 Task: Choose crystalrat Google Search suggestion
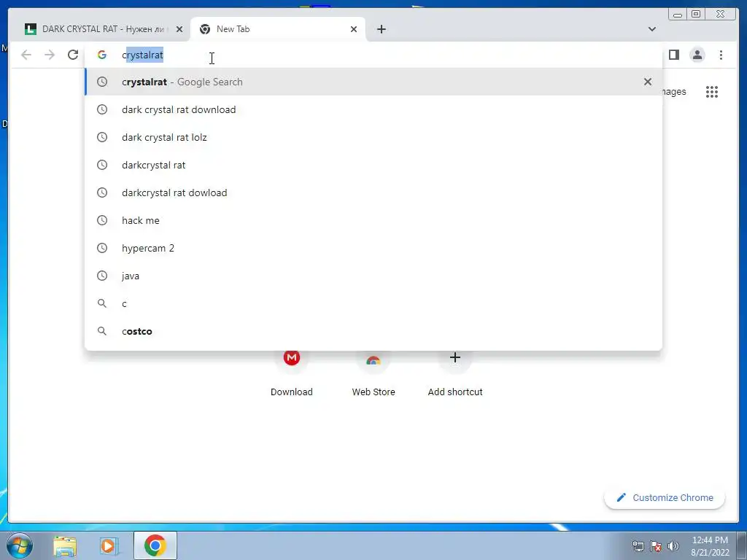tap(373, 82)
